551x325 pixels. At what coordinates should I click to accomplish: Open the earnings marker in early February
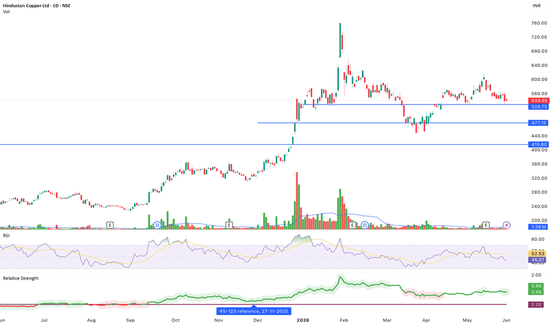[x=352, y=225]
